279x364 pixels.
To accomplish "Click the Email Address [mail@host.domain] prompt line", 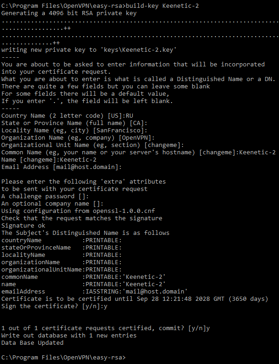I will [61, 167].
